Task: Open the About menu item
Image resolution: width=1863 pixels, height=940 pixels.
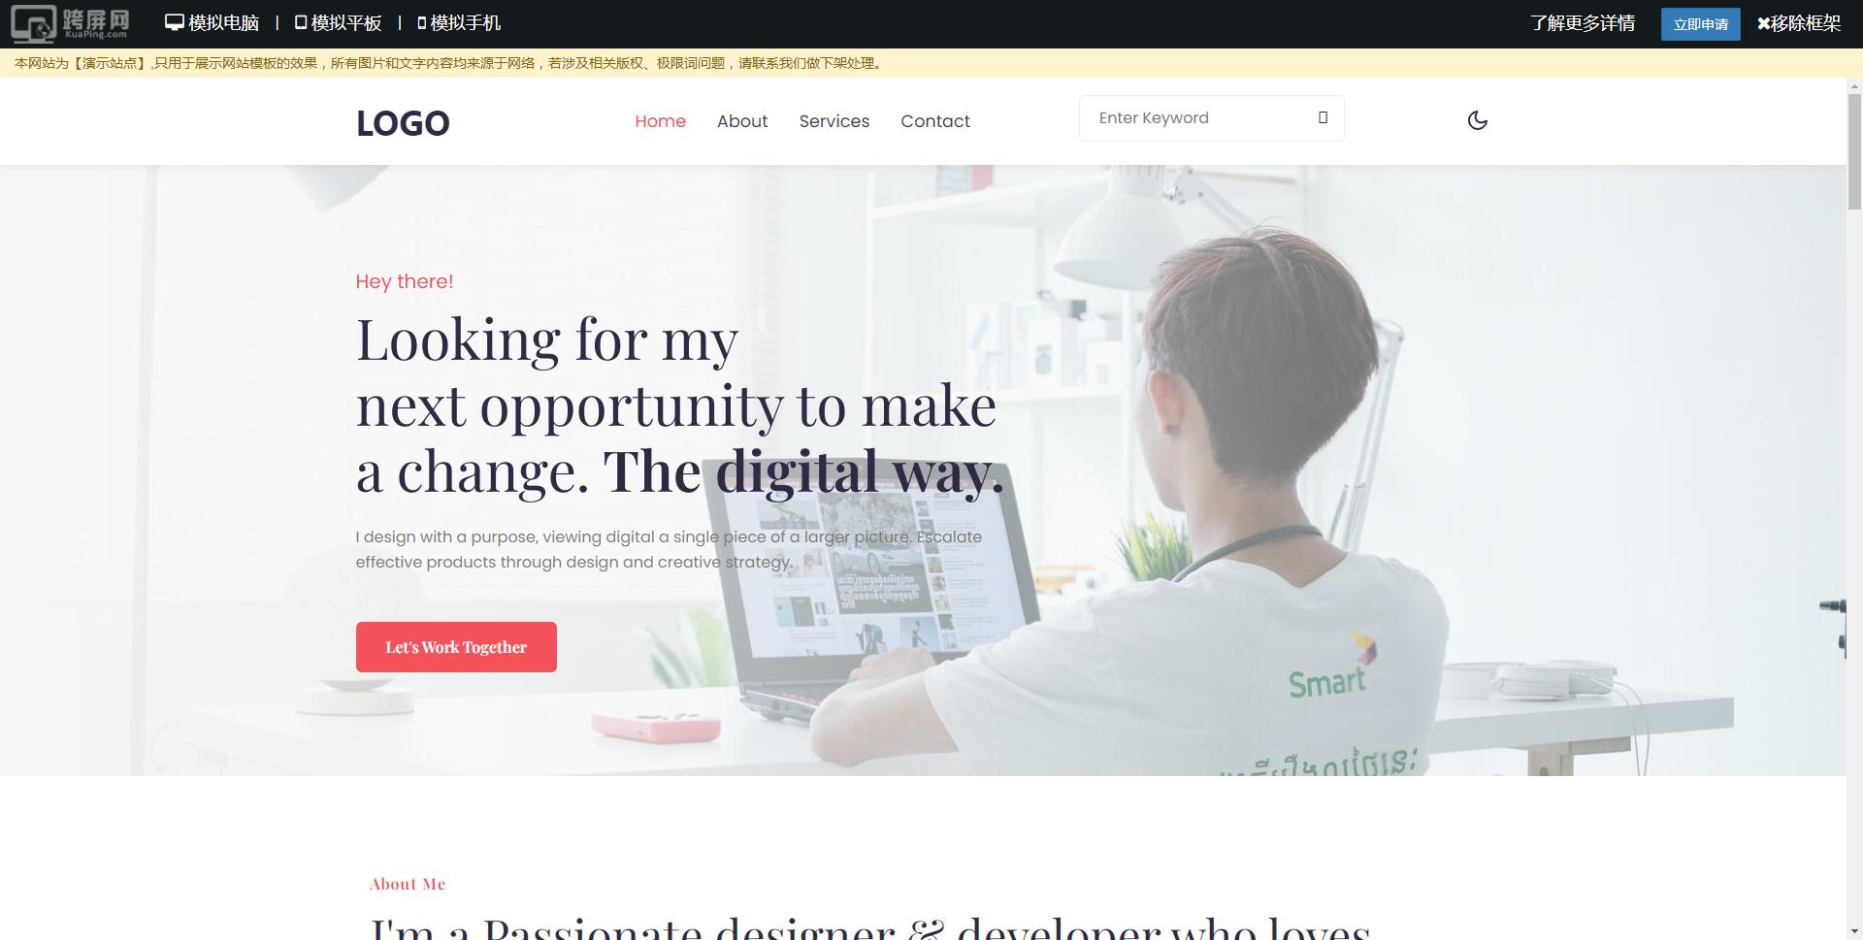Action: [x=742, y=121]
